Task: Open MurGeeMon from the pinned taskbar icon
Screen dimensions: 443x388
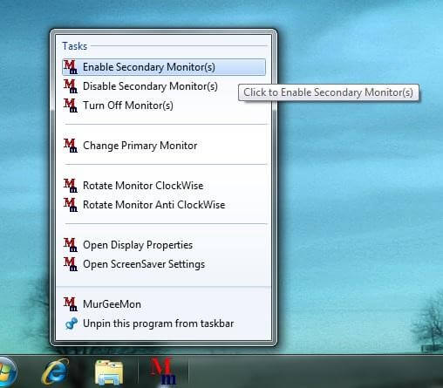Action: 163,371
